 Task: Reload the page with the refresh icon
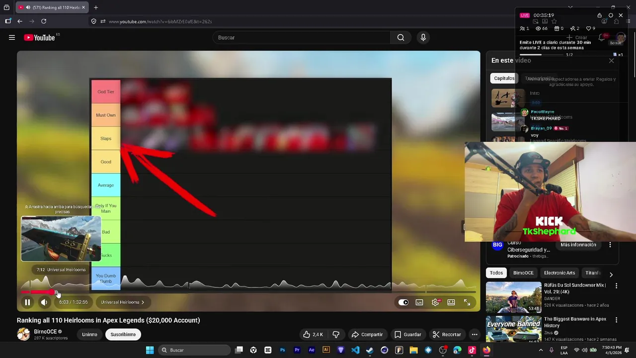pyautogui.click(x=44, y=21)
